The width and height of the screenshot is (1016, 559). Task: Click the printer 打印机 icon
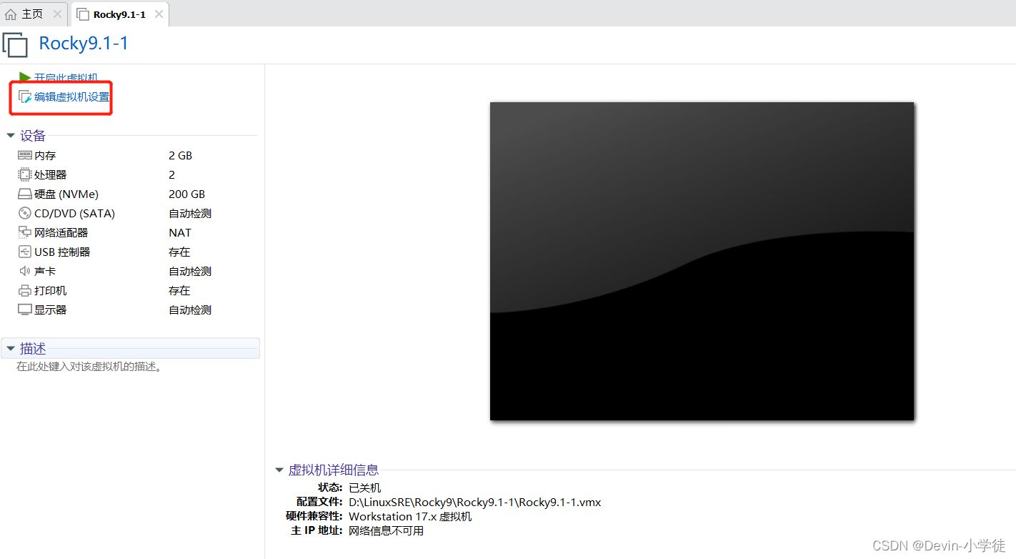tap(25, 290)
